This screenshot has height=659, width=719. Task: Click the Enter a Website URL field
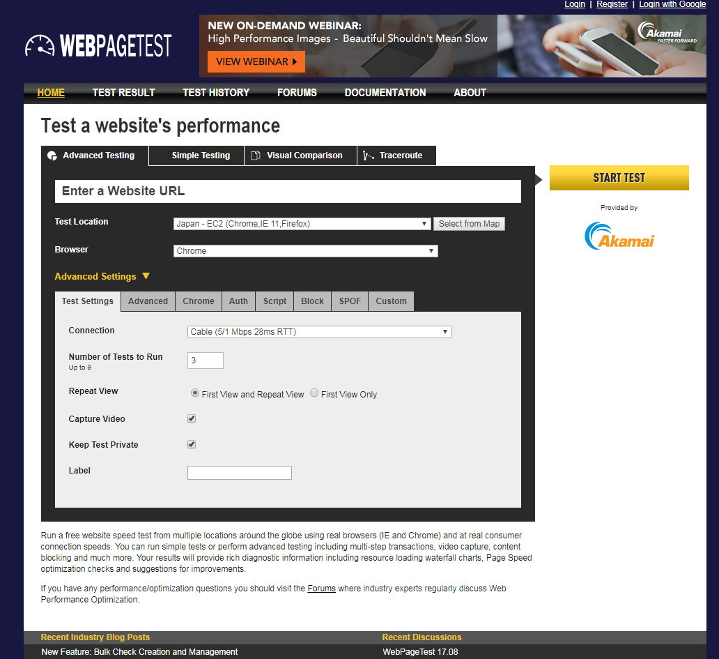point(288,191)
